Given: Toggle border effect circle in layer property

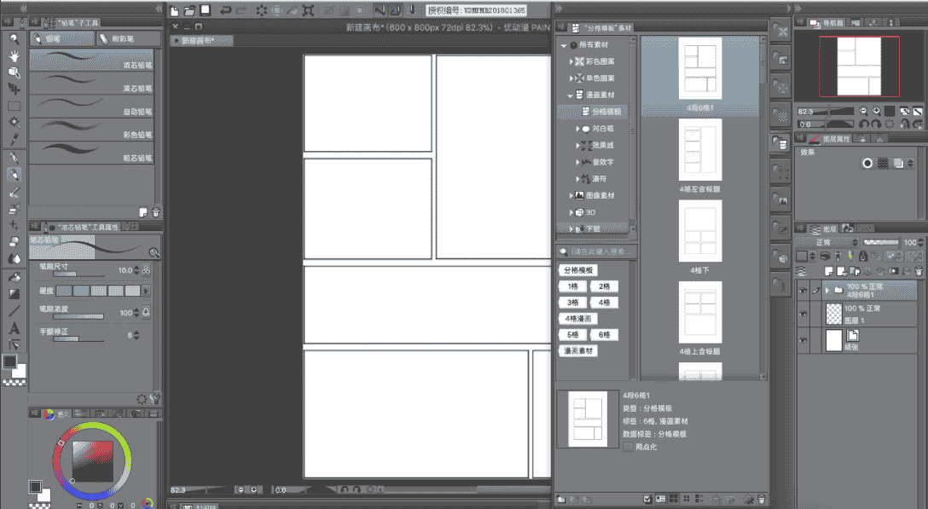Looking at the screenshot, I should click(x=867, y=164).
